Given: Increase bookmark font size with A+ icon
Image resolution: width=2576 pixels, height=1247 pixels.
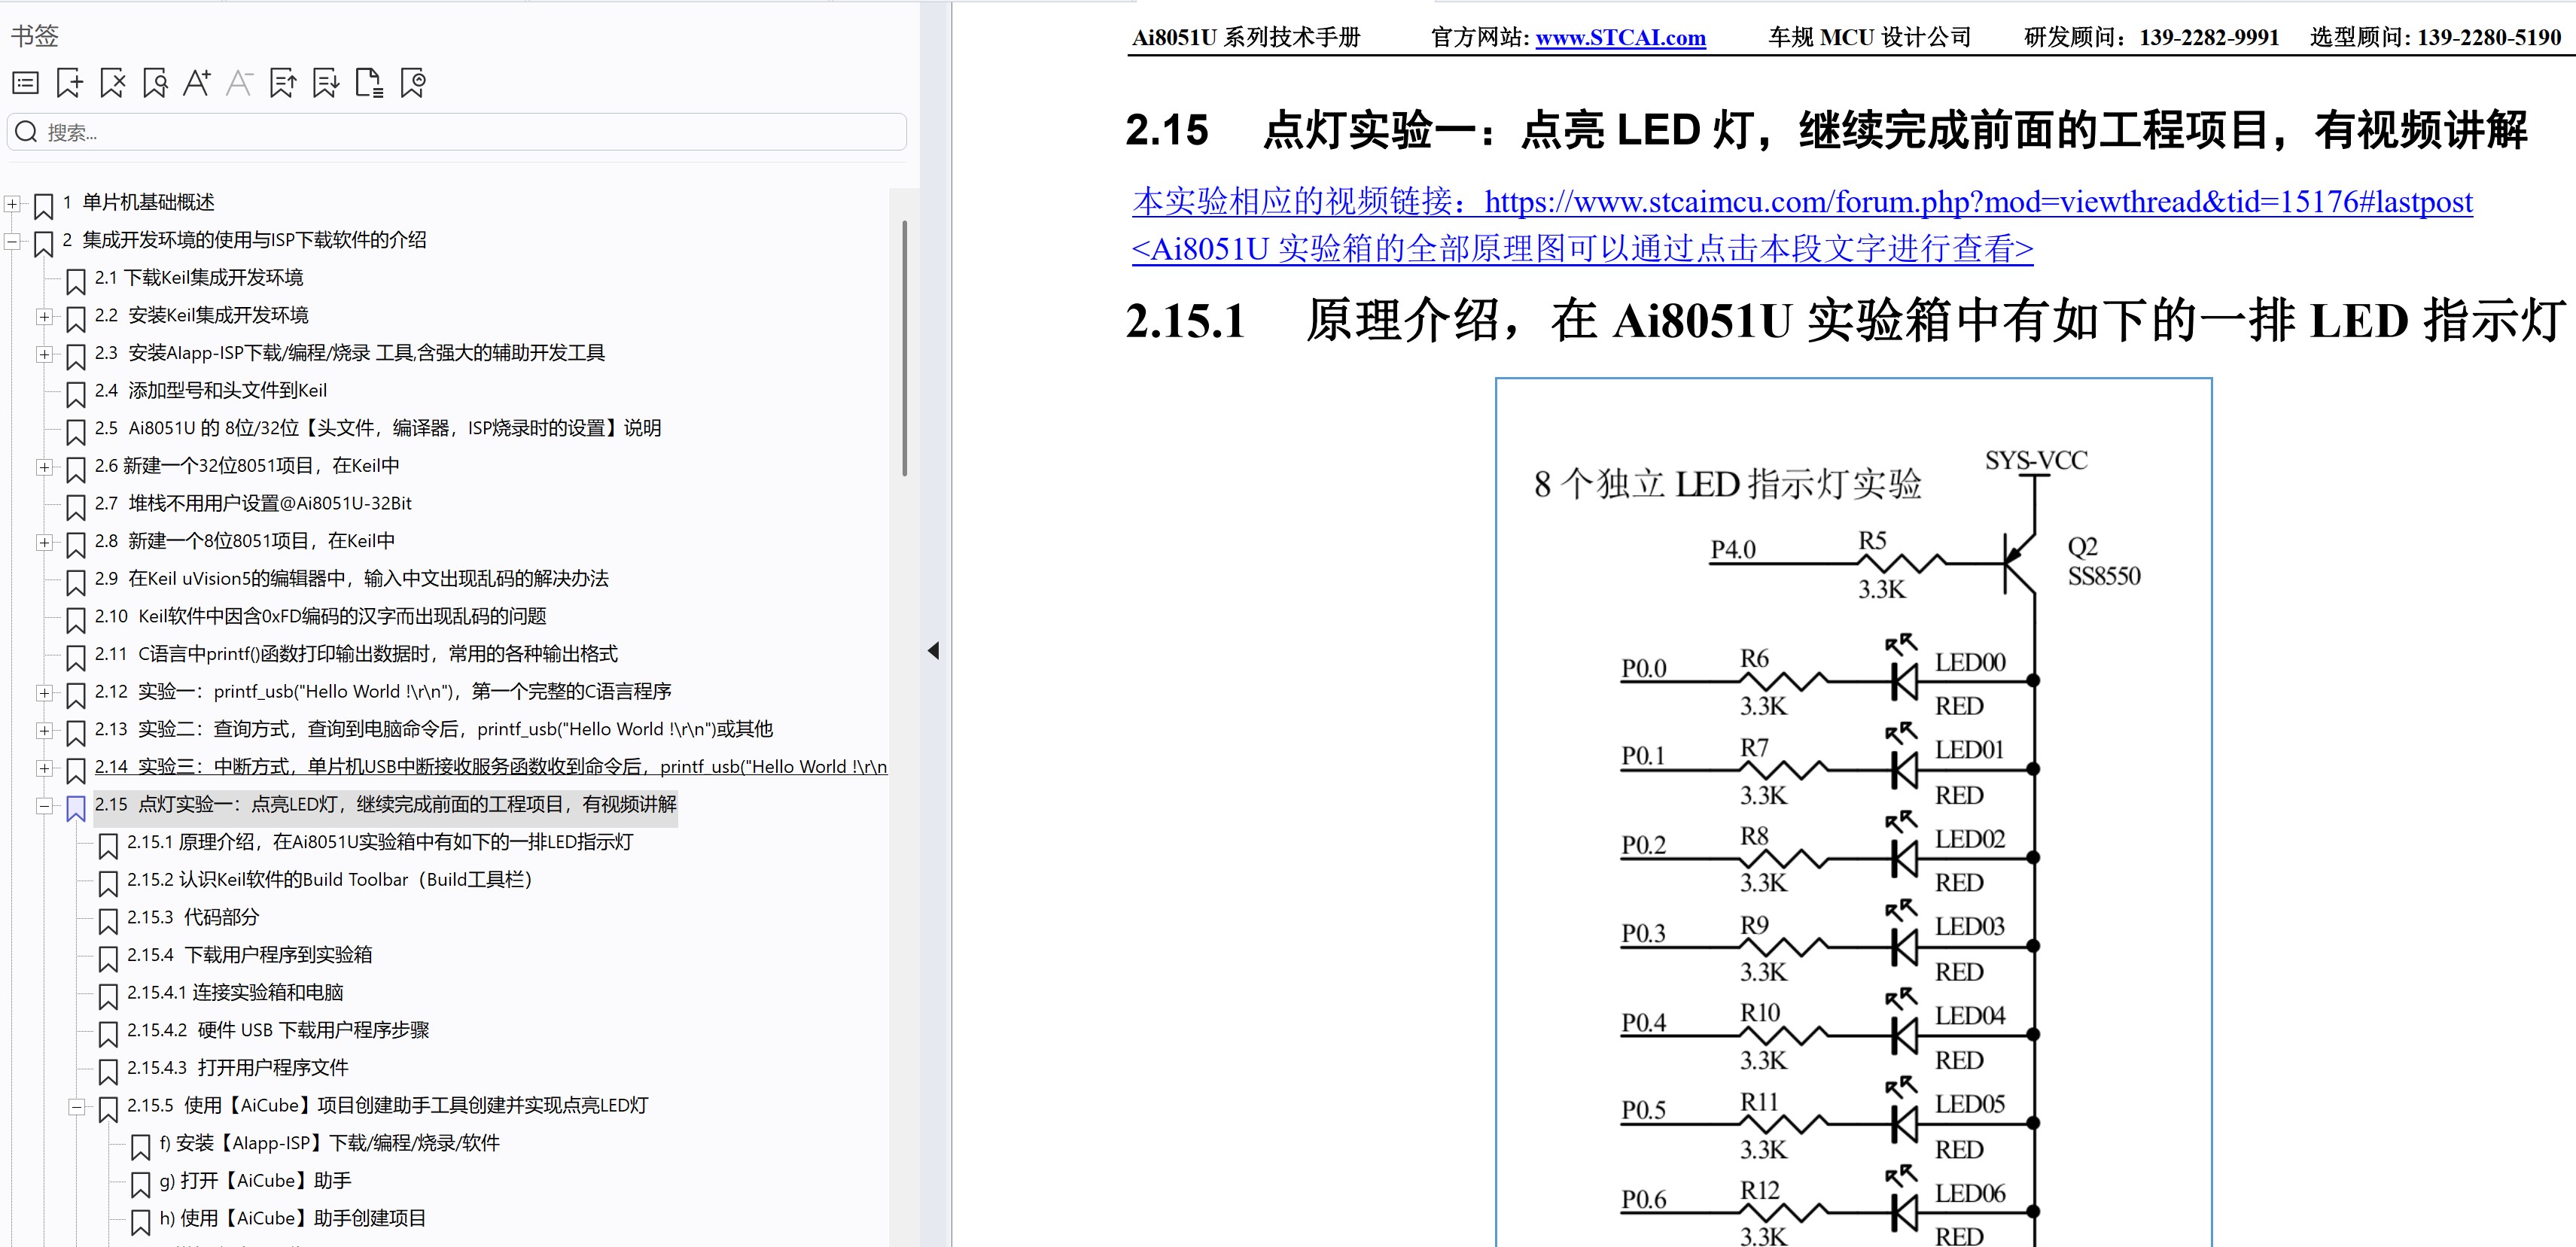Looking at the screenshot, I should [x=197, y=83].
